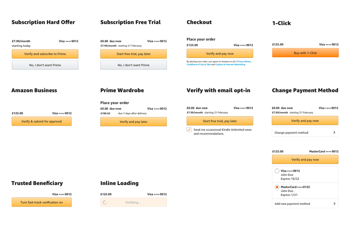This screenshot has height=238, width=351.
Task: Select the Visa ••••9012 payment radio button
Action: (277, 170)
